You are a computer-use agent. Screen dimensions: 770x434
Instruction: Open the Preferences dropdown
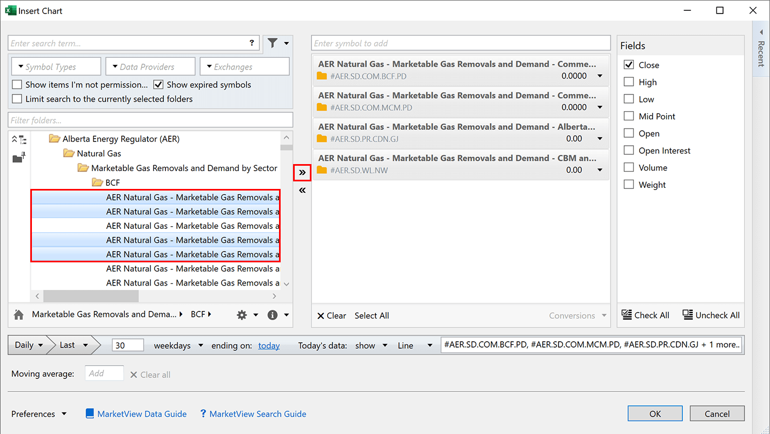click(39, 414)
